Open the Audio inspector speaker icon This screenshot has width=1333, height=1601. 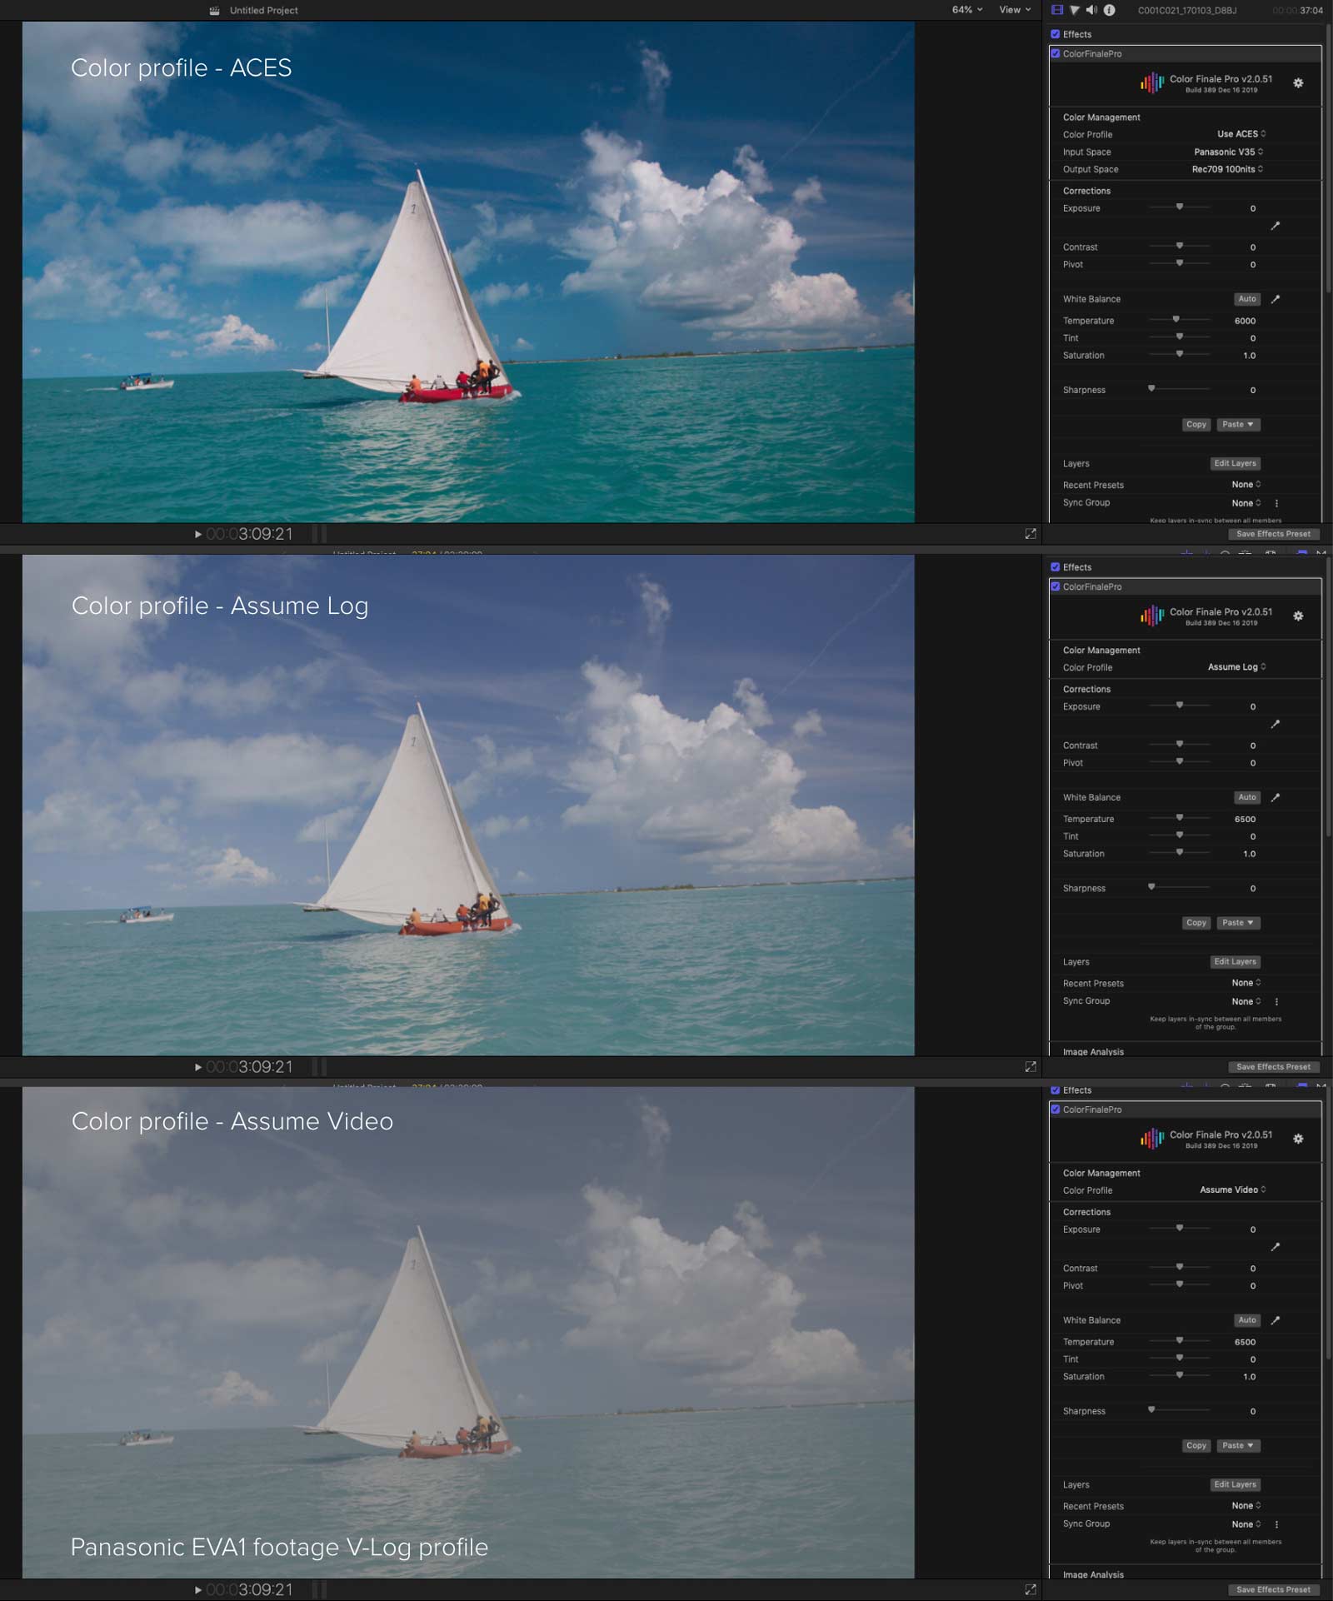[1091, 10]
